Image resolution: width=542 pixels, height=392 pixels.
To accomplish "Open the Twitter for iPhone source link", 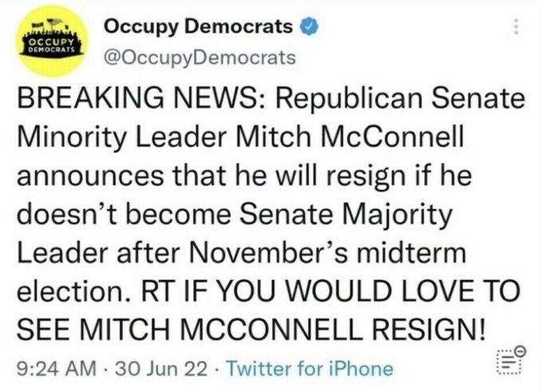I will pyautogui.click(x=311, y=368).
